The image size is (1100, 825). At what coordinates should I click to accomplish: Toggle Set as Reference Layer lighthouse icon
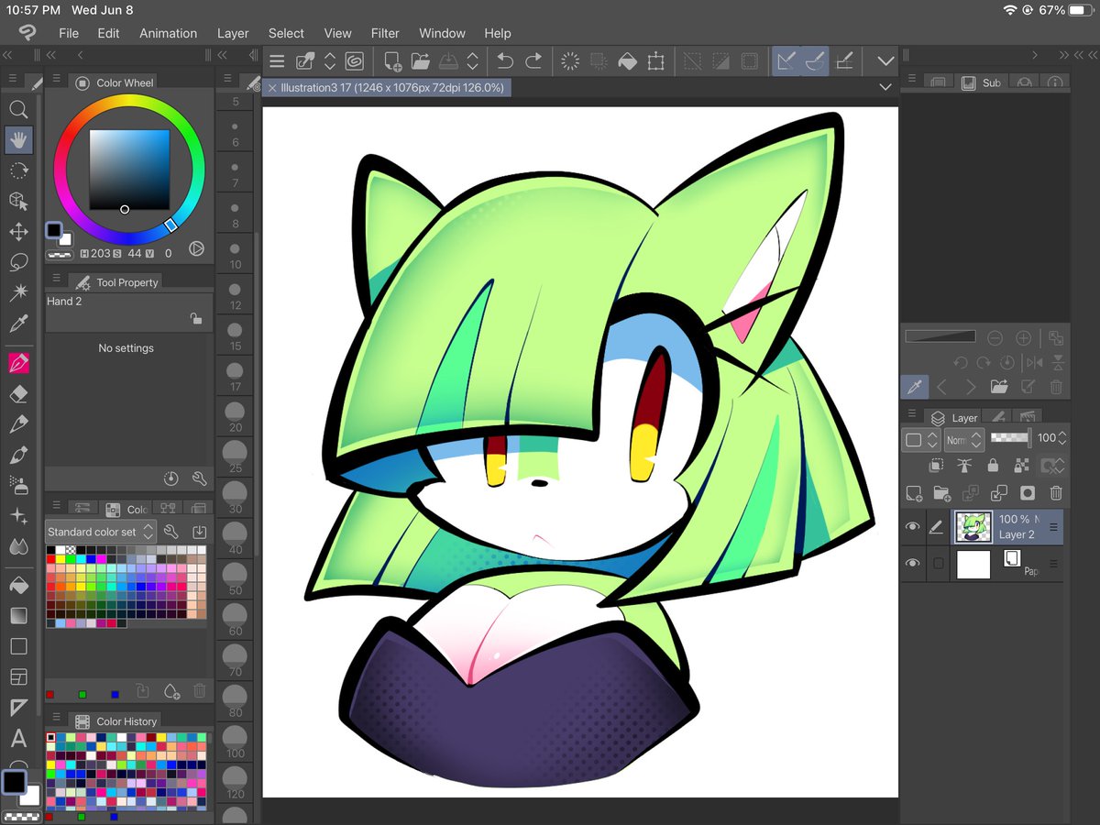(x=964, y=466)
